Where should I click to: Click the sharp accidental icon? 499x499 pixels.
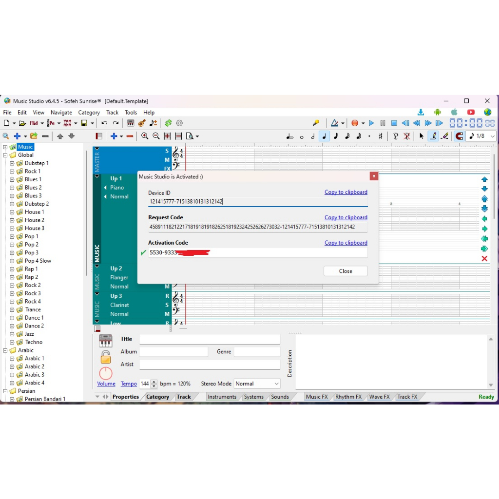(380, 136)
